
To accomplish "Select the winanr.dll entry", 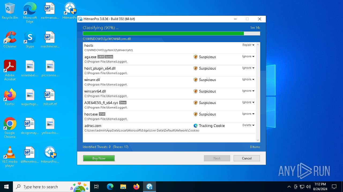I will coord(169,82).
